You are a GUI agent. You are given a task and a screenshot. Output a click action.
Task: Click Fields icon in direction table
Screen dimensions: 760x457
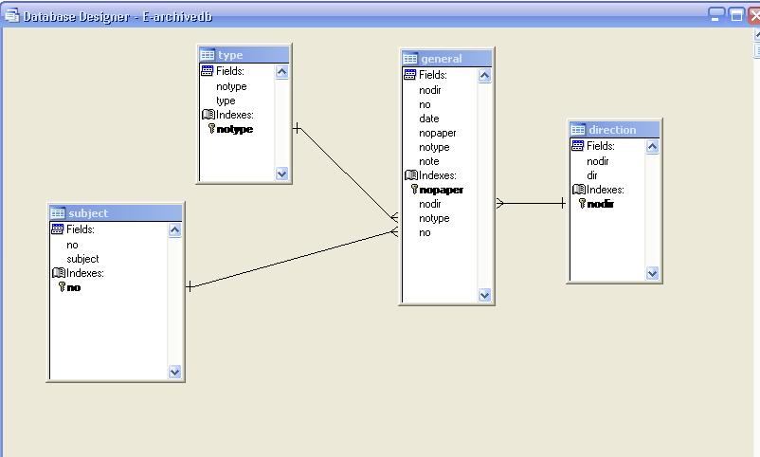click(x=577, y=146)
